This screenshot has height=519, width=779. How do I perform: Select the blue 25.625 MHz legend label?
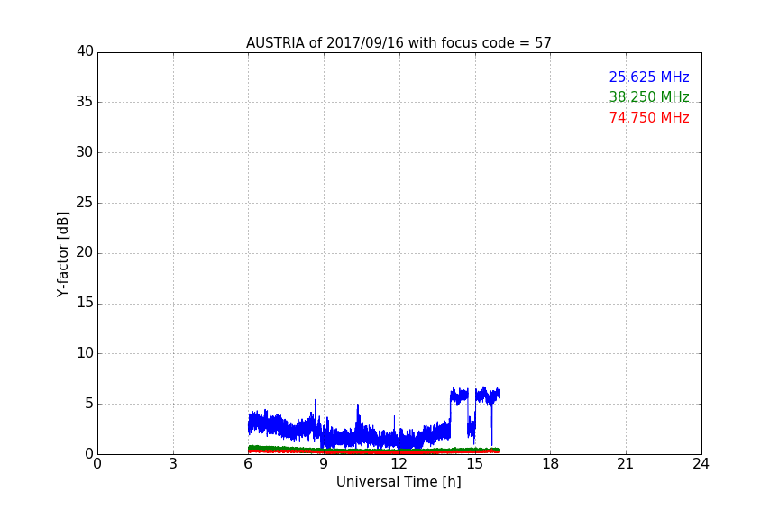pyautogui.click(x=649, y=77)
